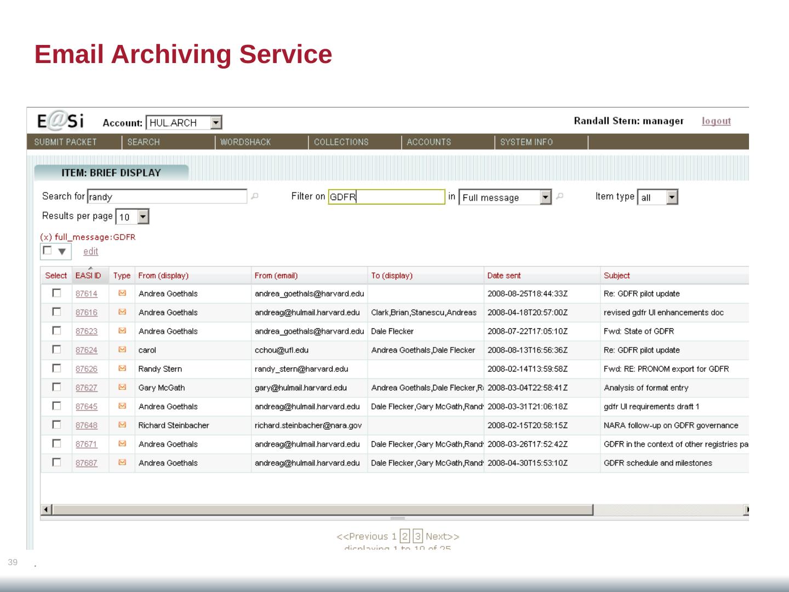The image size is (789, 592).
Task: Click the logout link
Action: click(x=716, y=121)
